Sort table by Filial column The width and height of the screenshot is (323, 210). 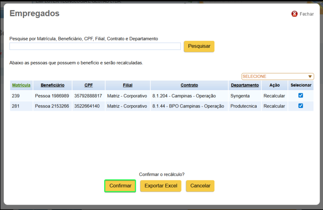[x=128, y=85]
